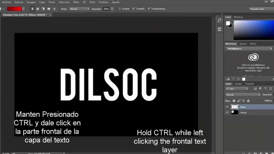Open the Texto menu

click(x=51, y=2)
